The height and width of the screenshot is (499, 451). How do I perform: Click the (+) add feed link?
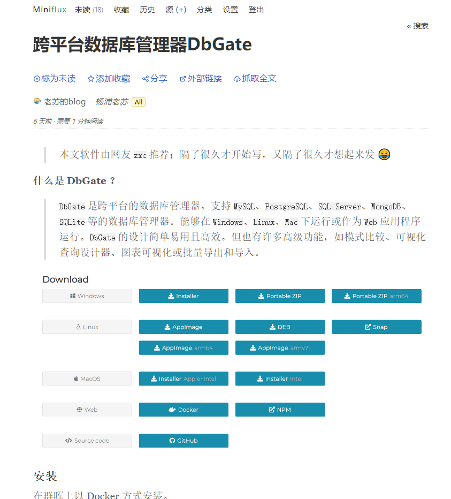click(x=181, y=10)
